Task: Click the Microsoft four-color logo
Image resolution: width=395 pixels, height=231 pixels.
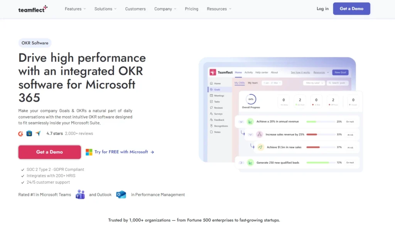Action: coord(89,152)
